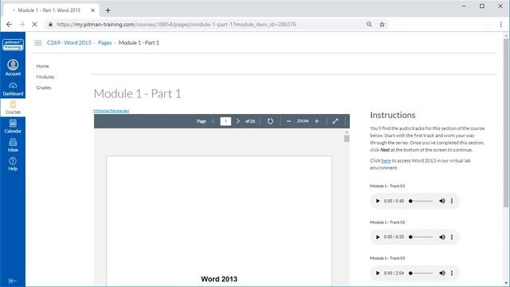Zoom in on the document preview
Viewport: 510px width, 287px height.
pyautogui.click(x=317, y=121)
